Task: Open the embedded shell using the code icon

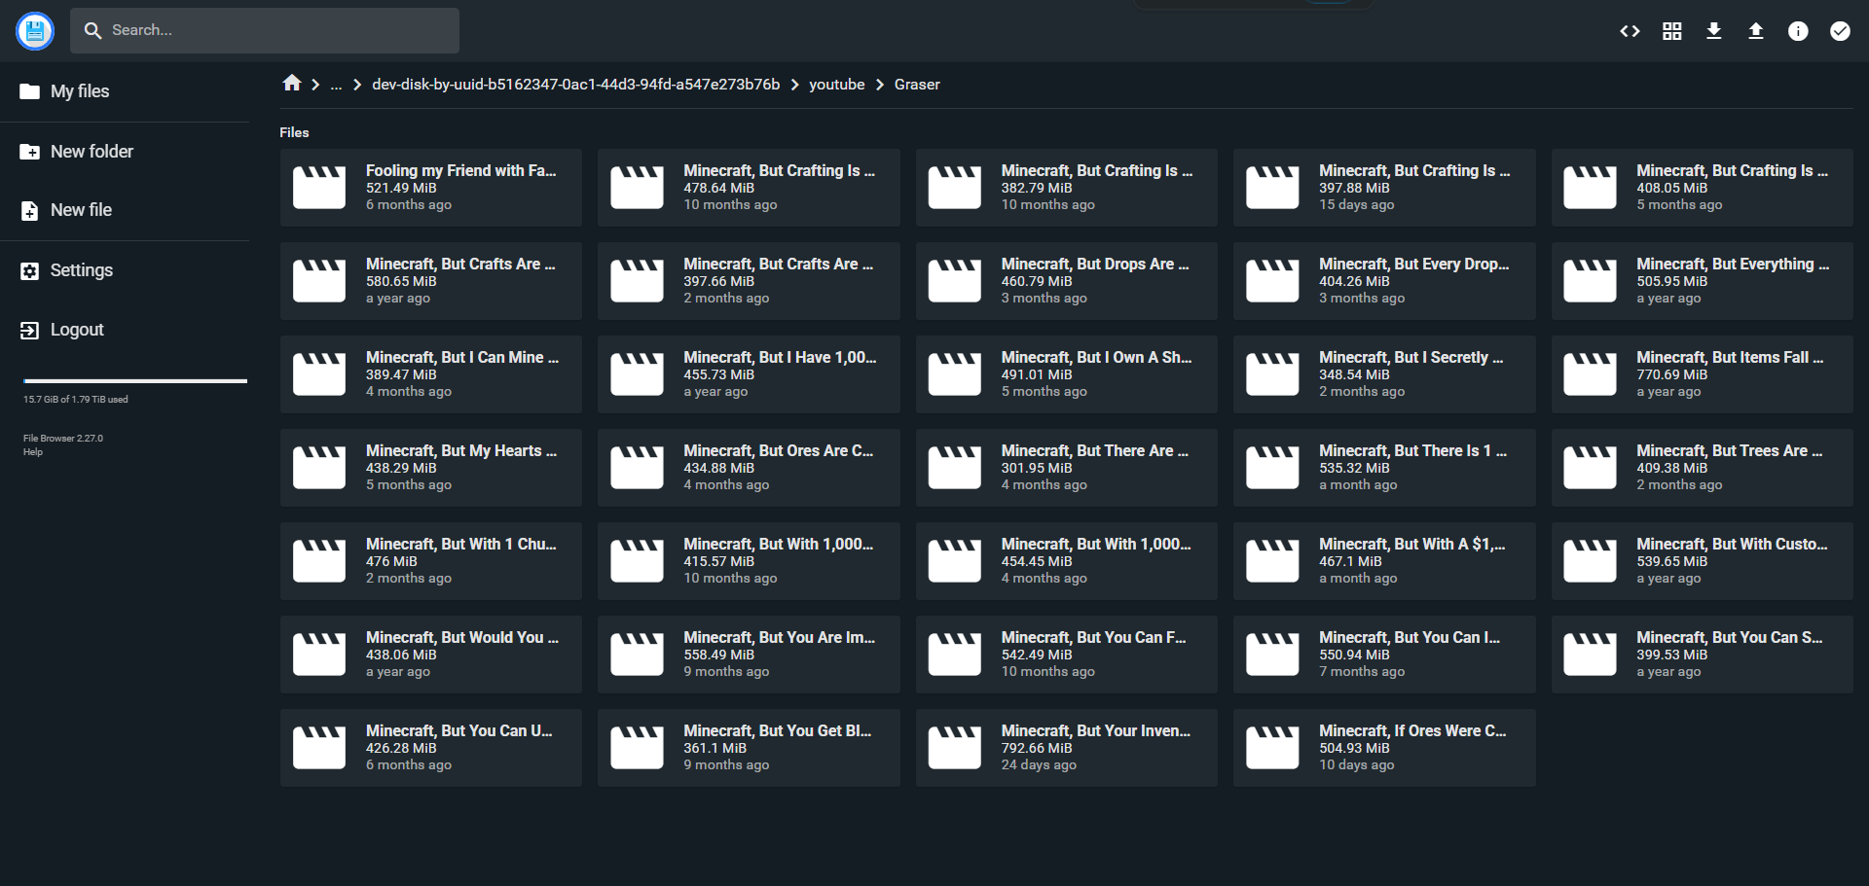Action: 1630,30
